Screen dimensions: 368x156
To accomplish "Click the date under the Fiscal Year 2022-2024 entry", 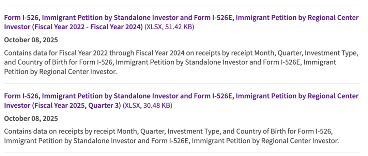I will click(31, 40).
